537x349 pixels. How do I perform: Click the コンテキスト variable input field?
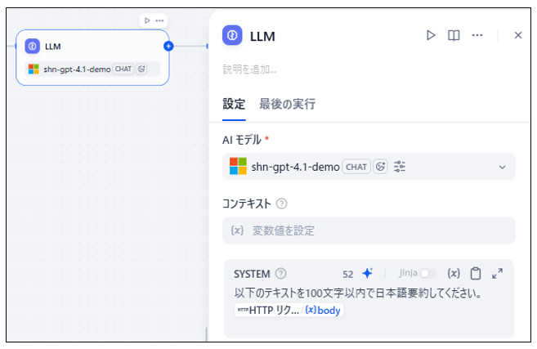pyautogui.click(x=369, y=230)
